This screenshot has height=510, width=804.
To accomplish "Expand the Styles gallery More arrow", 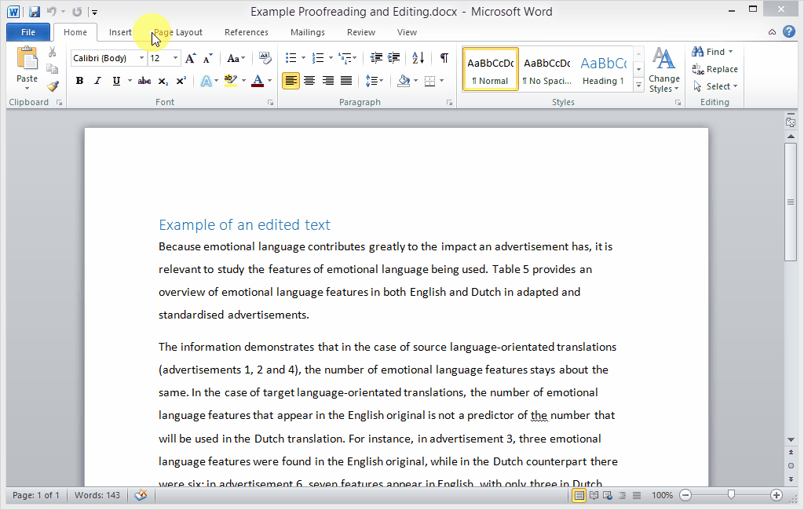I will 638,85.
